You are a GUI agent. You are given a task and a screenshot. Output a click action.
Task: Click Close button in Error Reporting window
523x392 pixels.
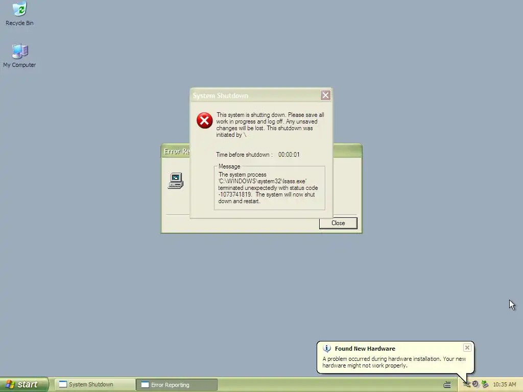(338, 223)
